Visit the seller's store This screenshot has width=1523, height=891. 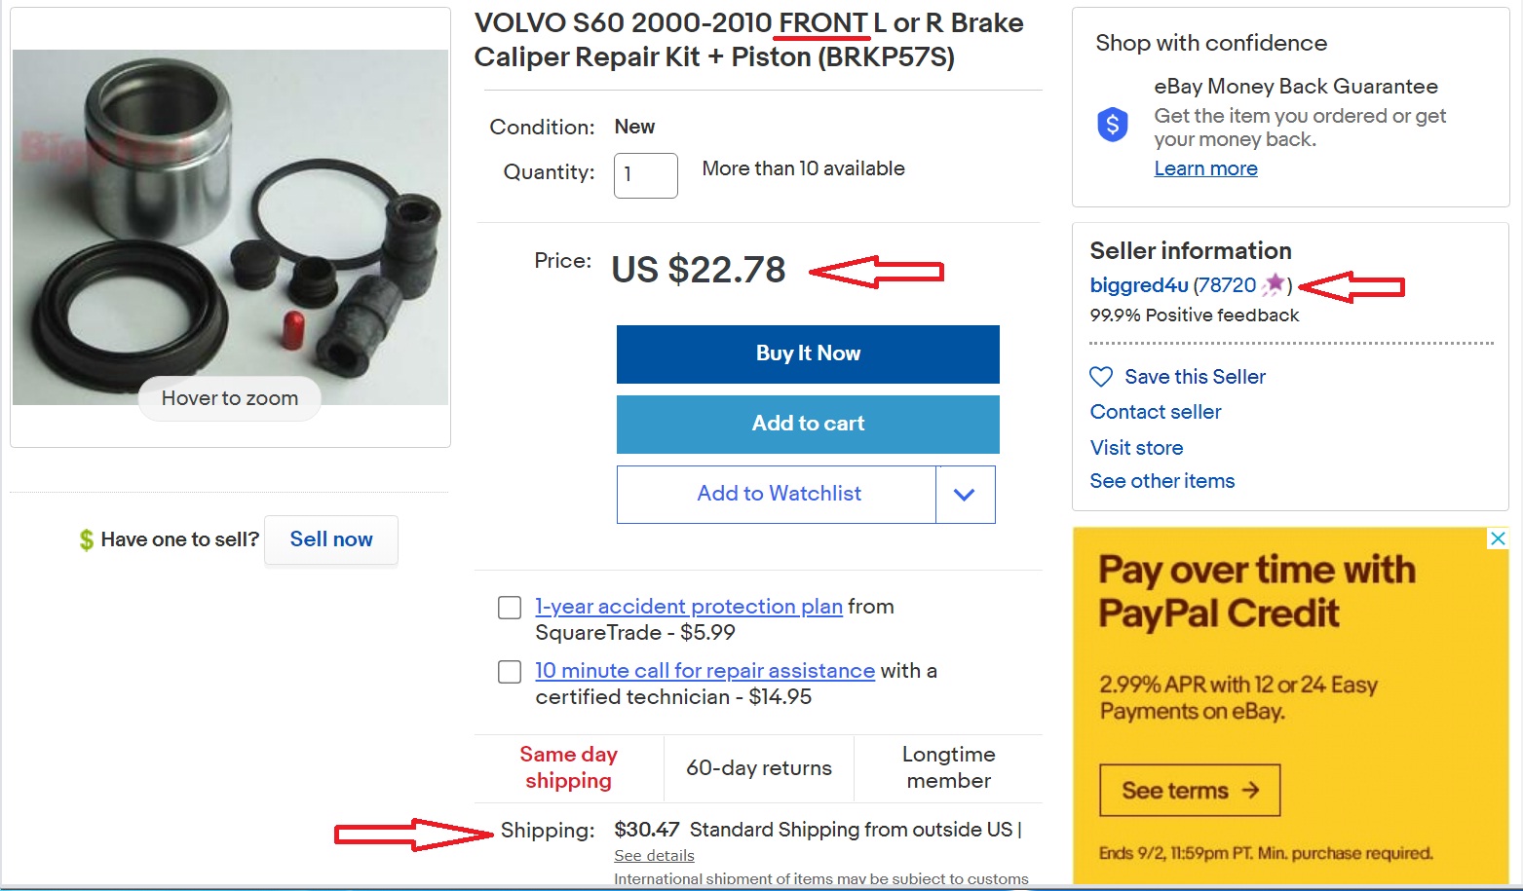coord(1136,448)
